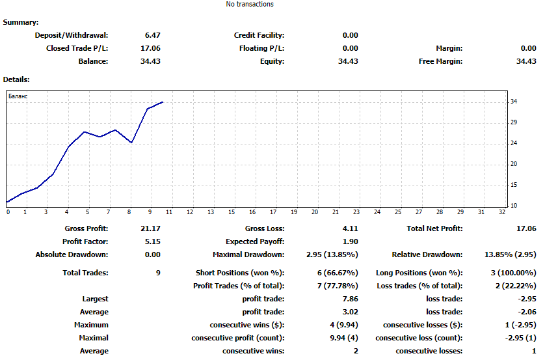Click the 34 label on the vertical axis
558x358 pixels.
click(x=514, y=102)
